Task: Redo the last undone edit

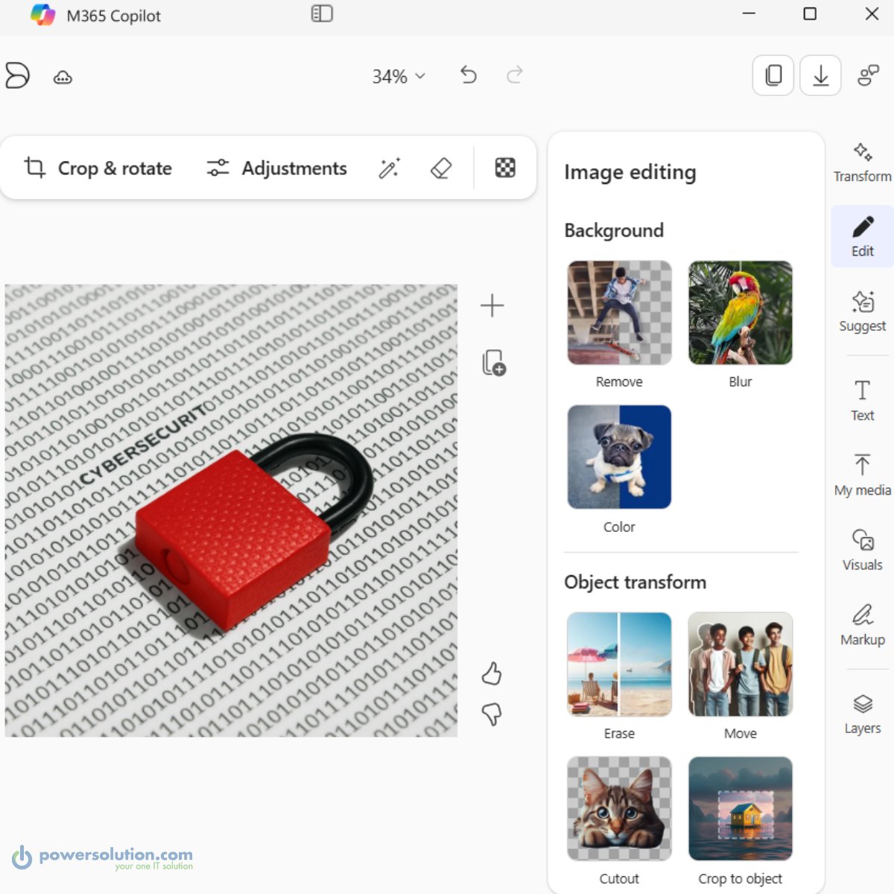Action: click(x=515, y=75)
